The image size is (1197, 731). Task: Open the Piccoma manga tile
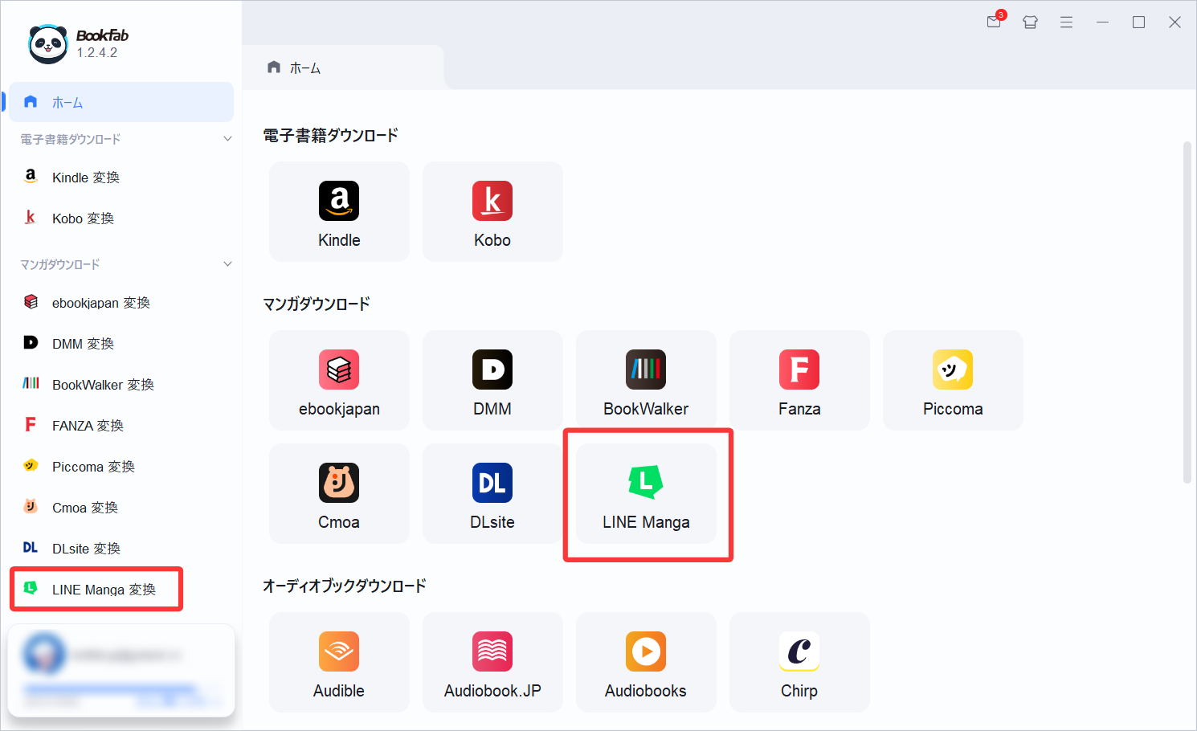tap(953, 381)
